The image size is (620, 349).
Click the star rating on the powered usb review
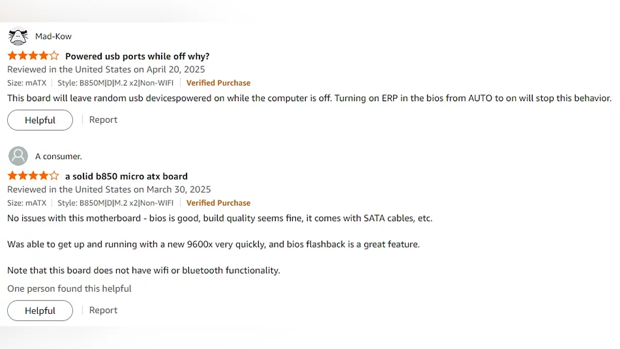(34, 56)
